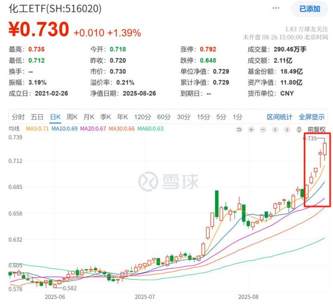333x305 pixels.
Task: Open the 前复权 adjustment dropdown
Action: click(316, 130)
